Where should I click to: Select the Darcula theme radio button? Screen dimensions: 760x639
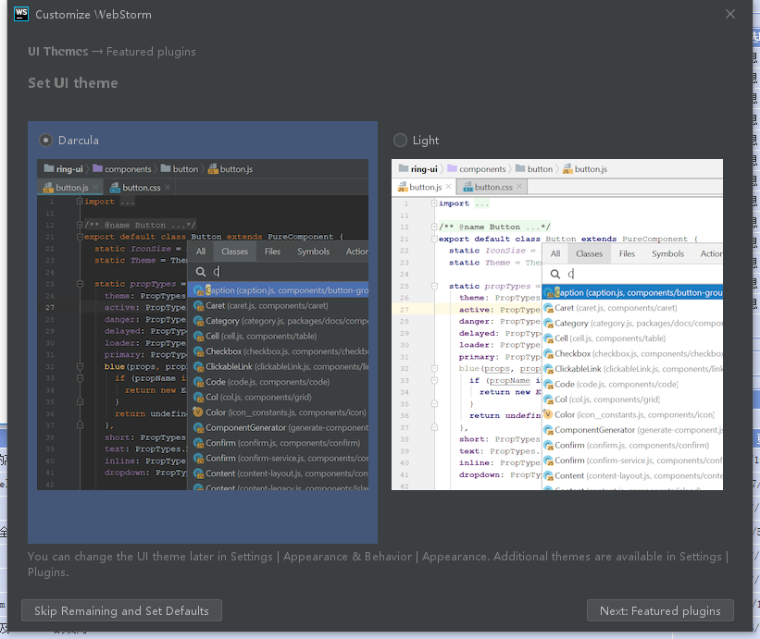(45, 141)
